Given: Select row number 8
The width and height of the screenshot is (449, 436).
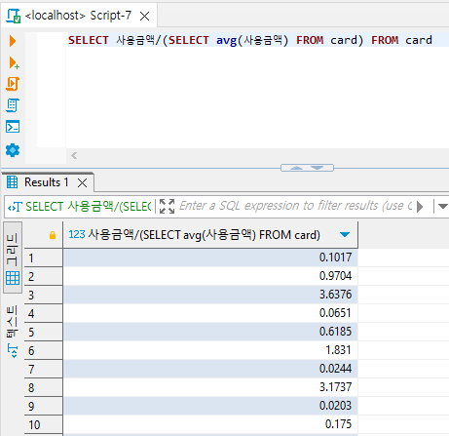Looking at the screenshot, I should [x=43, y=388].
